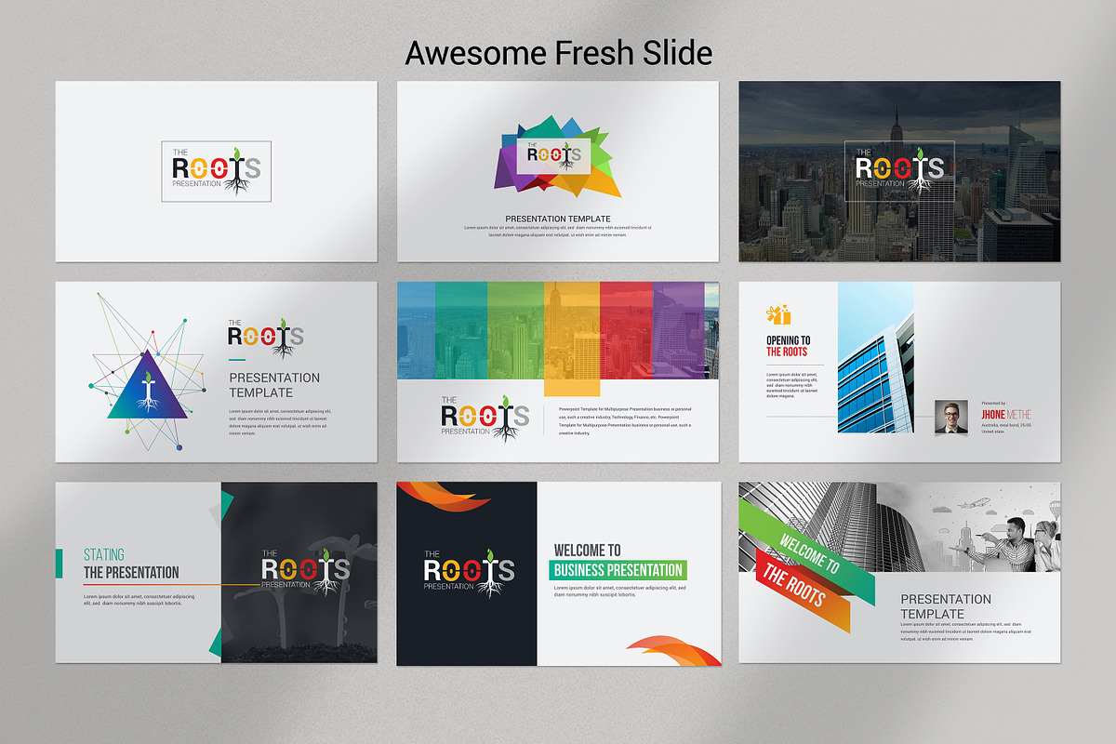Select the slide with 'Welcome to The Roots' ribbons
The image size is (1116, 744).
899,572
